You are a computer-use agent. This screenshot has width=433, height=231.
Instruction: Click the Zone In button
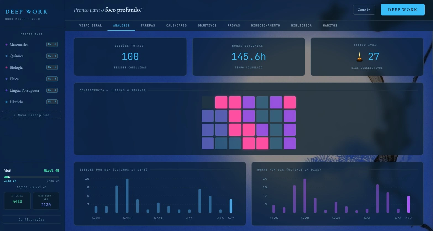364,10
